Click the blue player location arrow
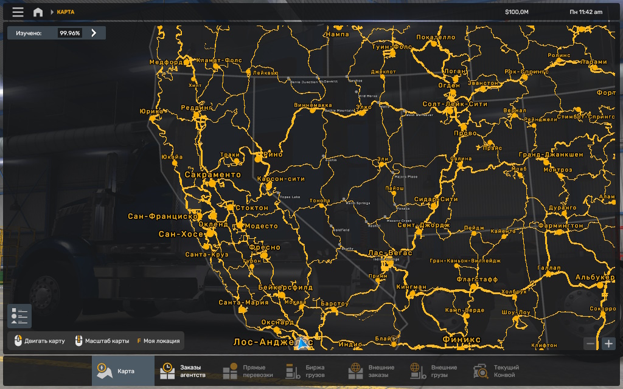The height and width of the screenshot is (389, 623). (302, 343)
